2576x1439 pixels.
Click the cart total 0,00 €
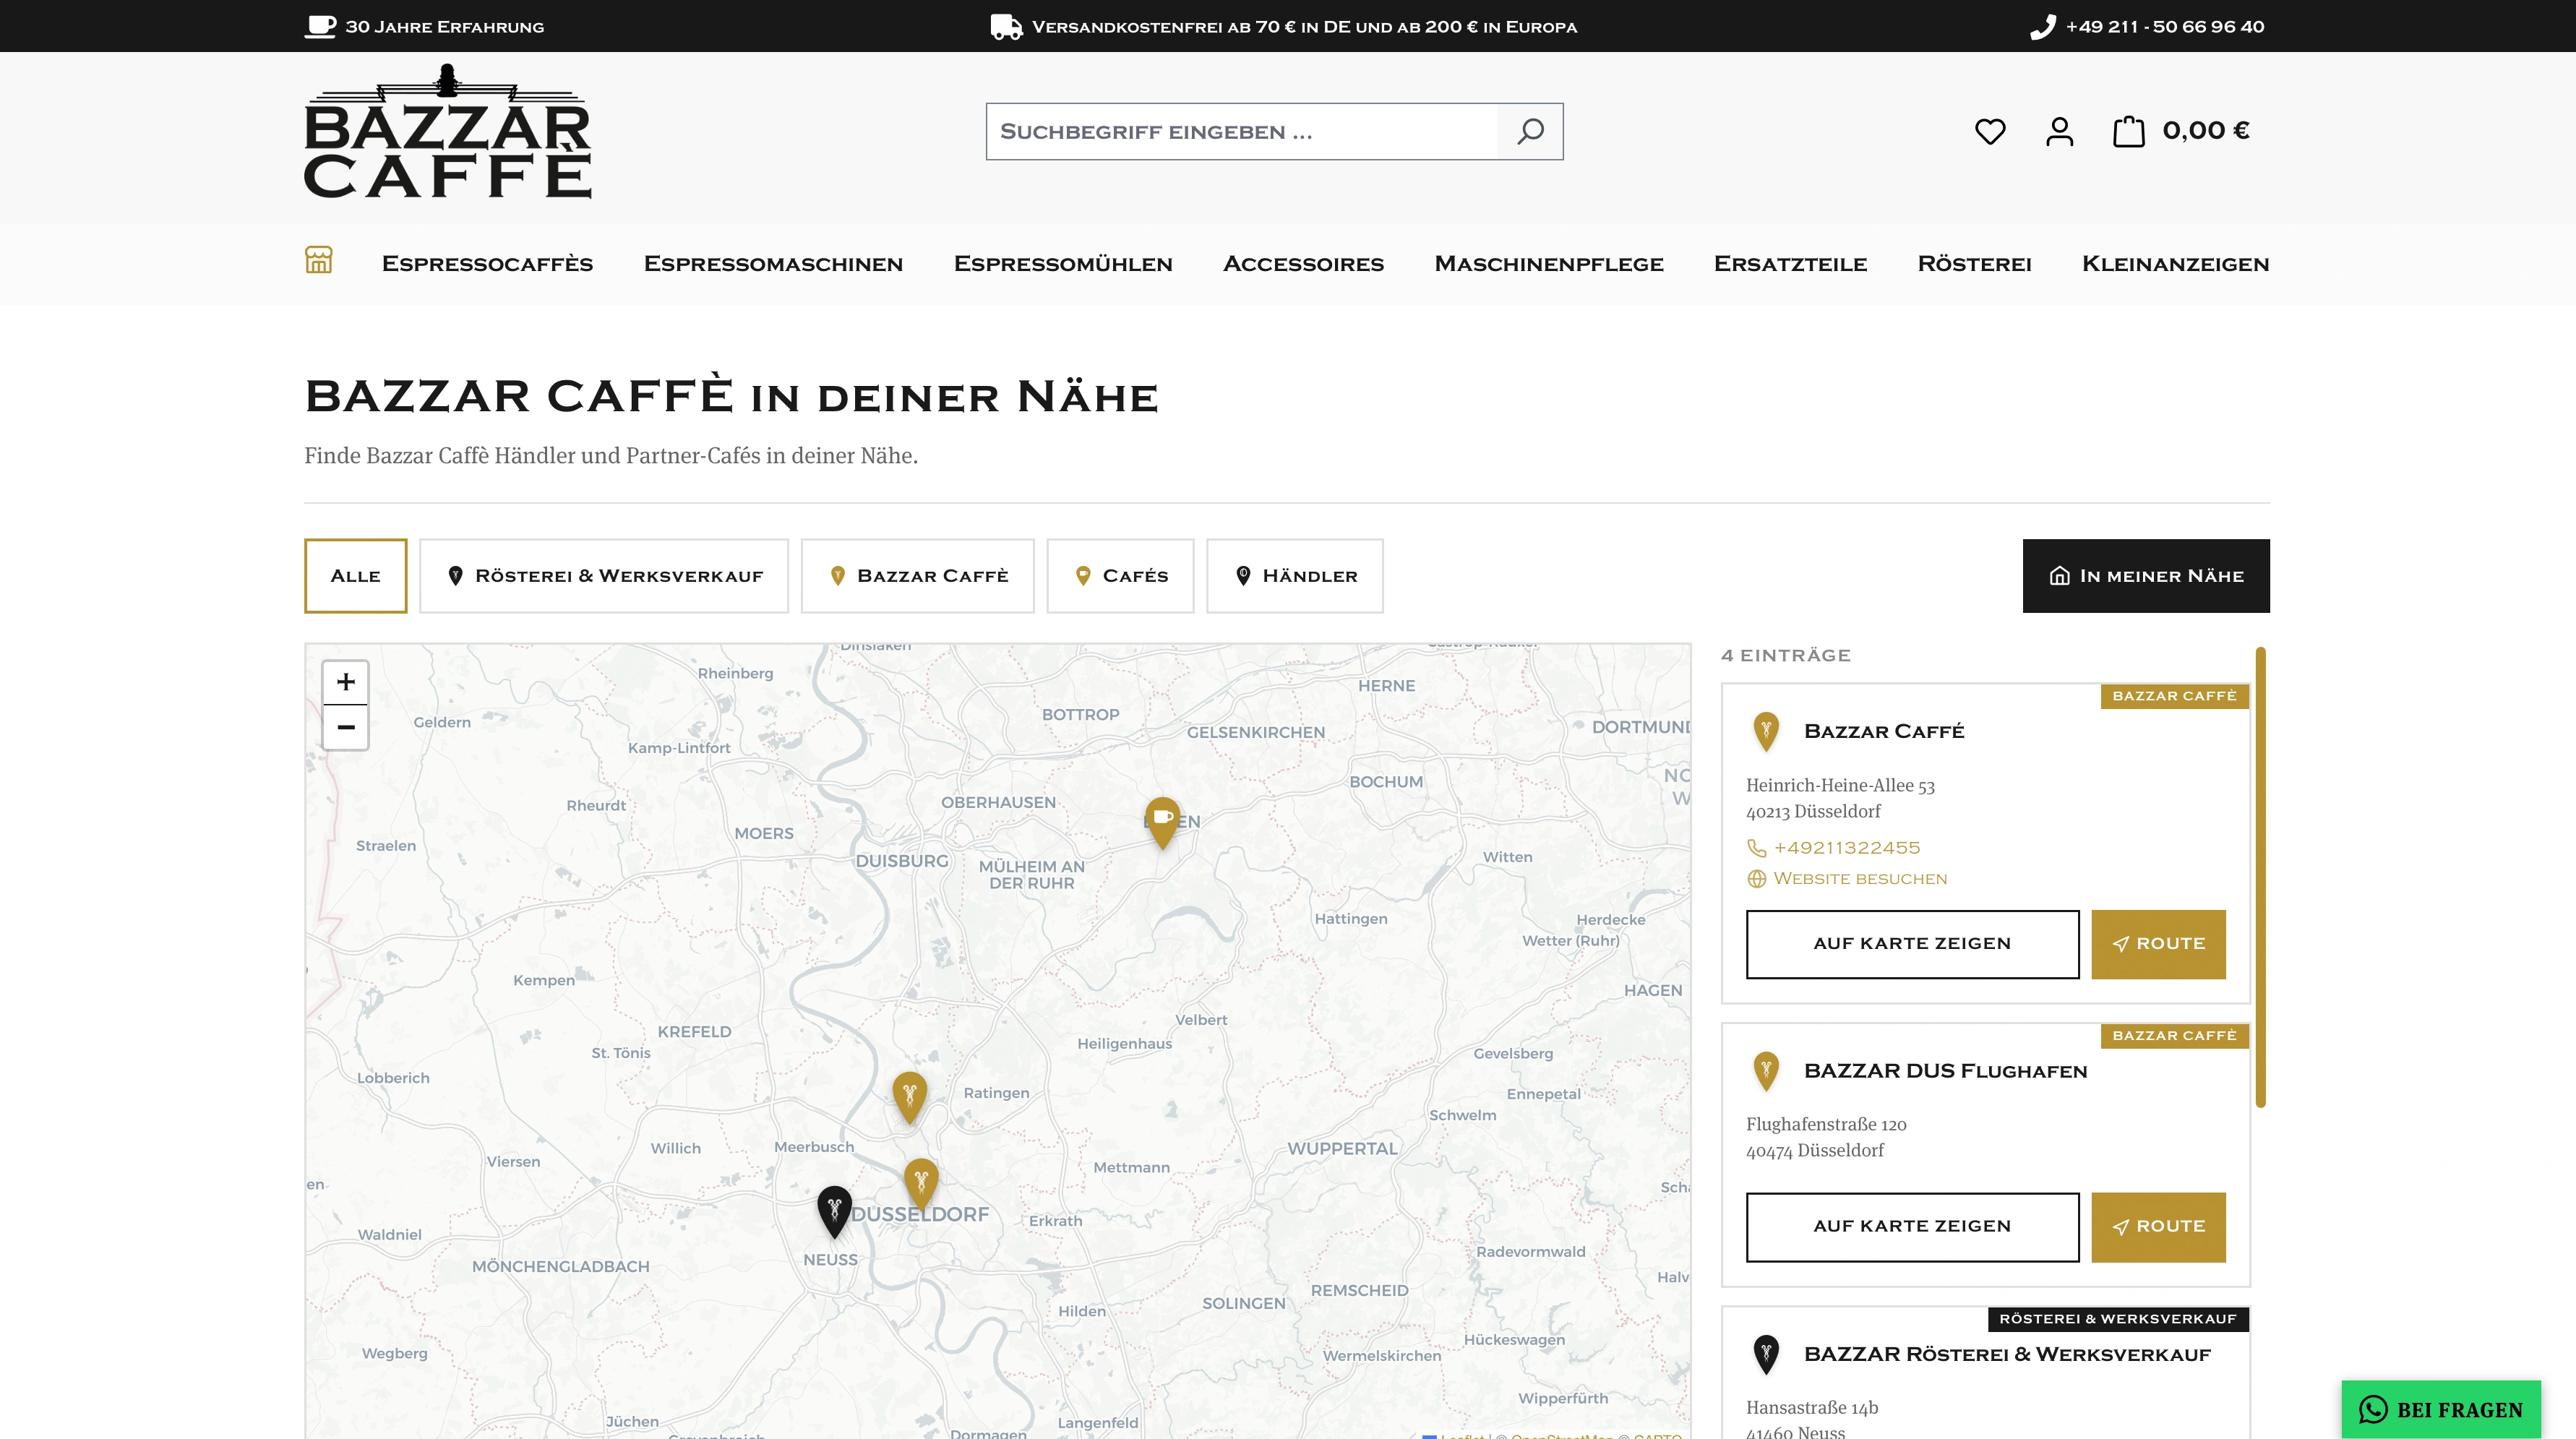click(x=2206, y=131)
